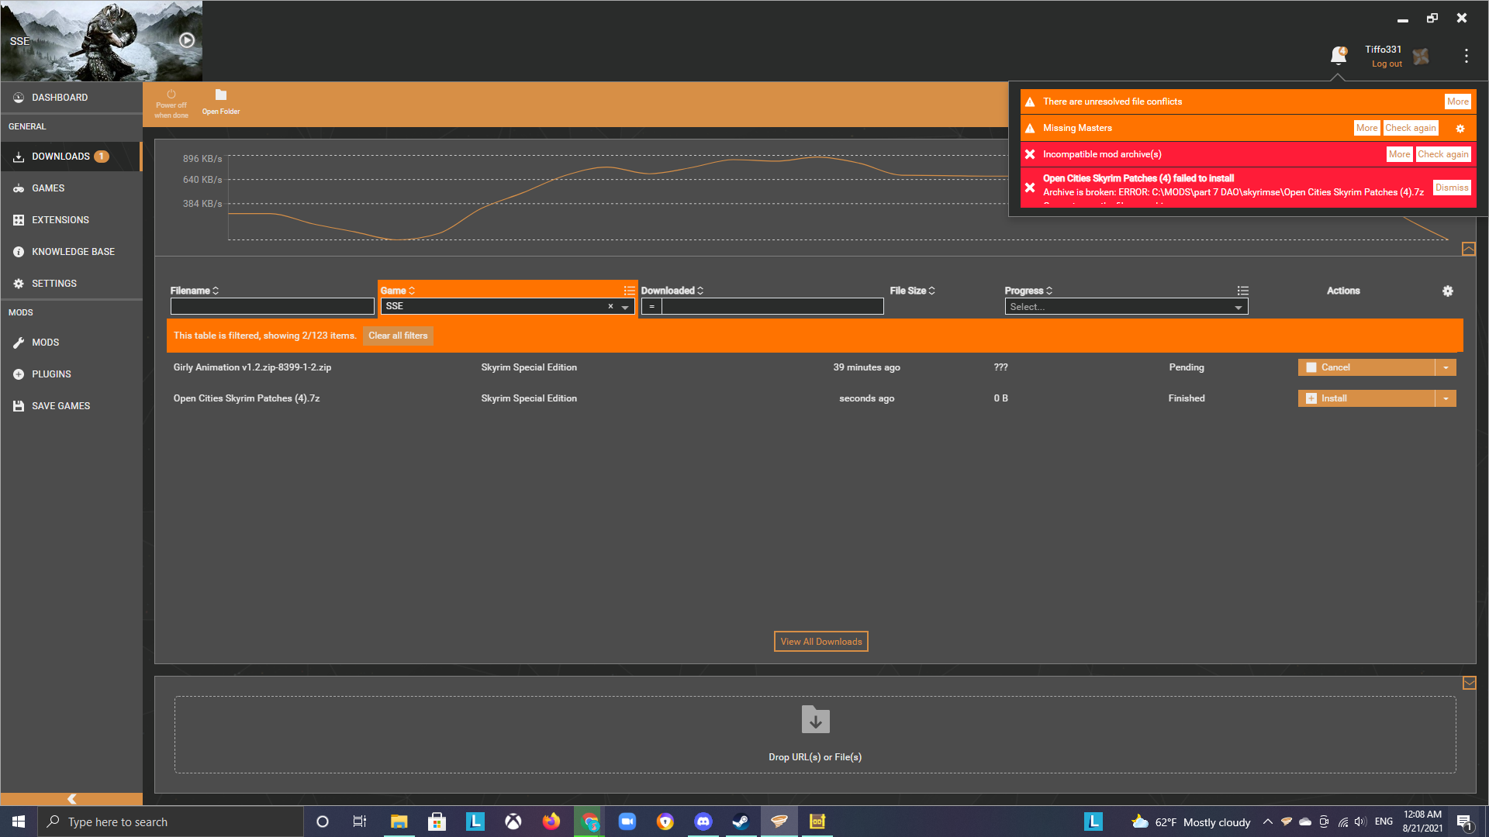Open the table column settings gear
The image size is (1489, 837).
click(x=1447, y=291)
